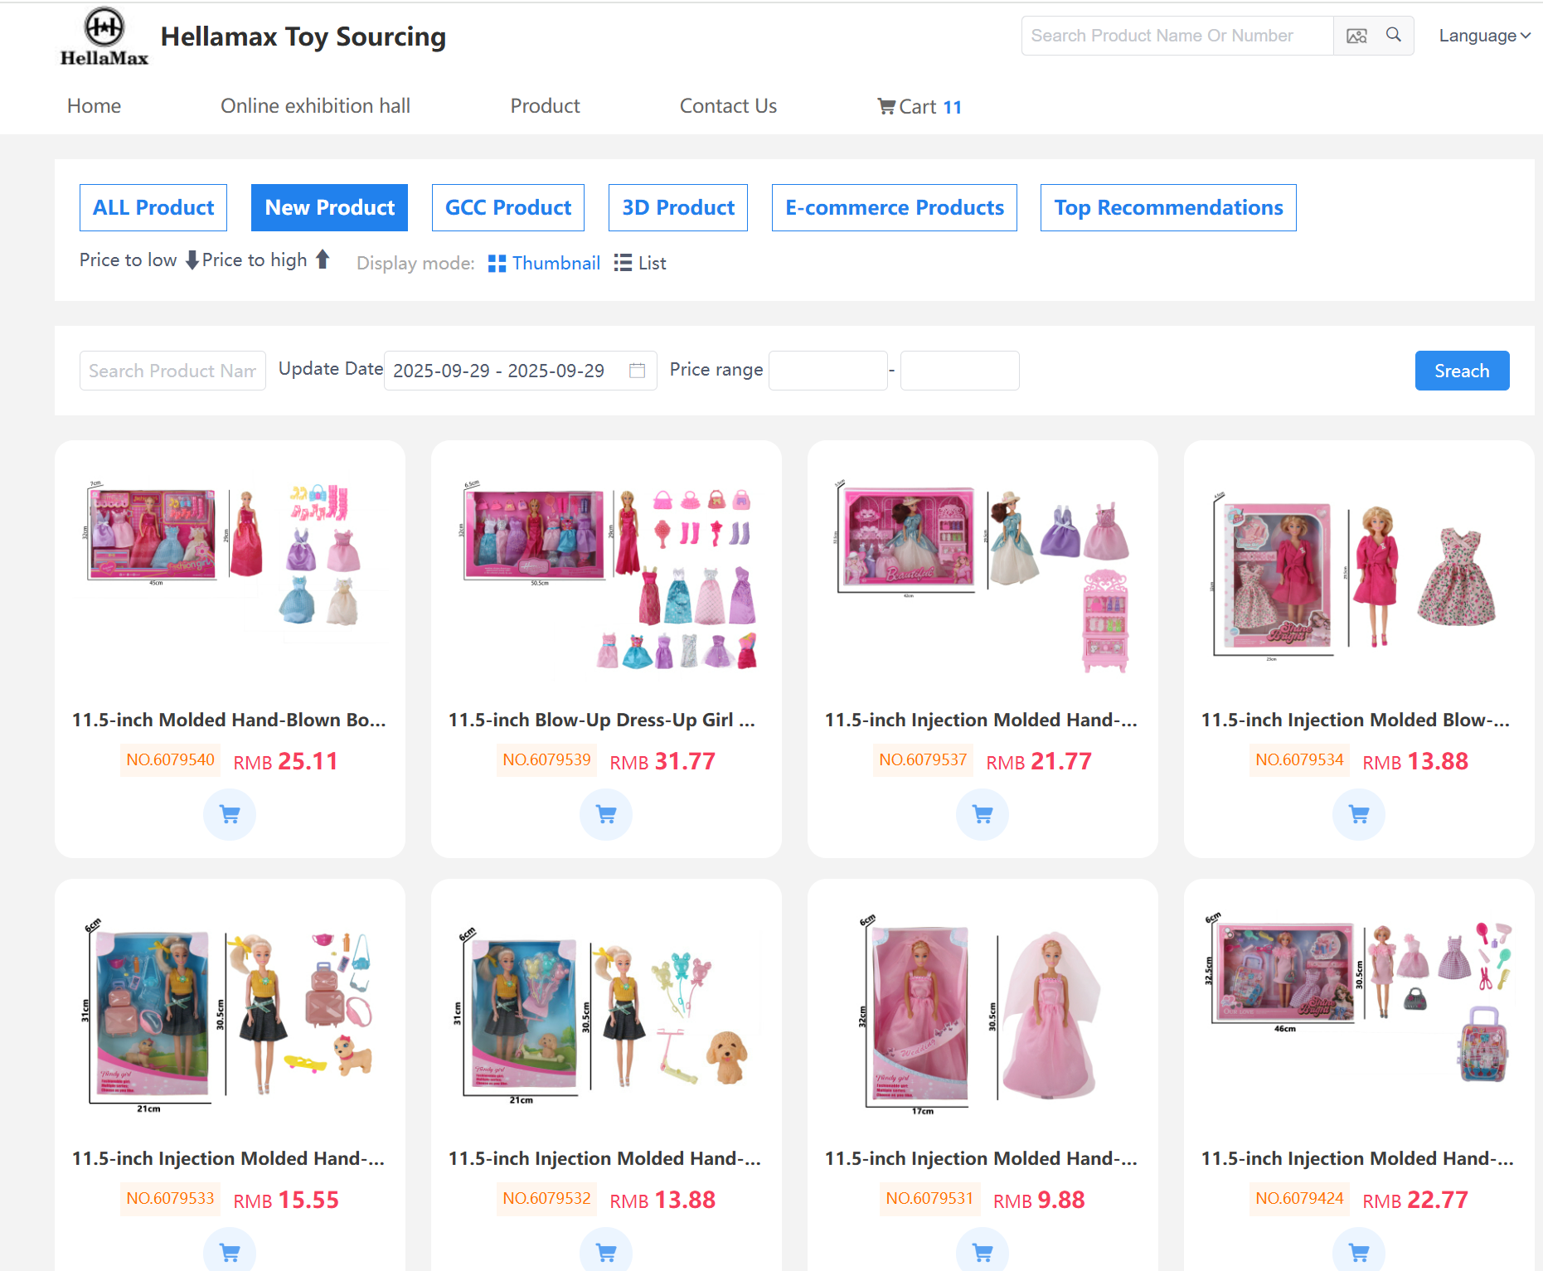Sort by Price to high
Image resolution: width=1543 pixels, height=1271 pixels.
point(265,260)
